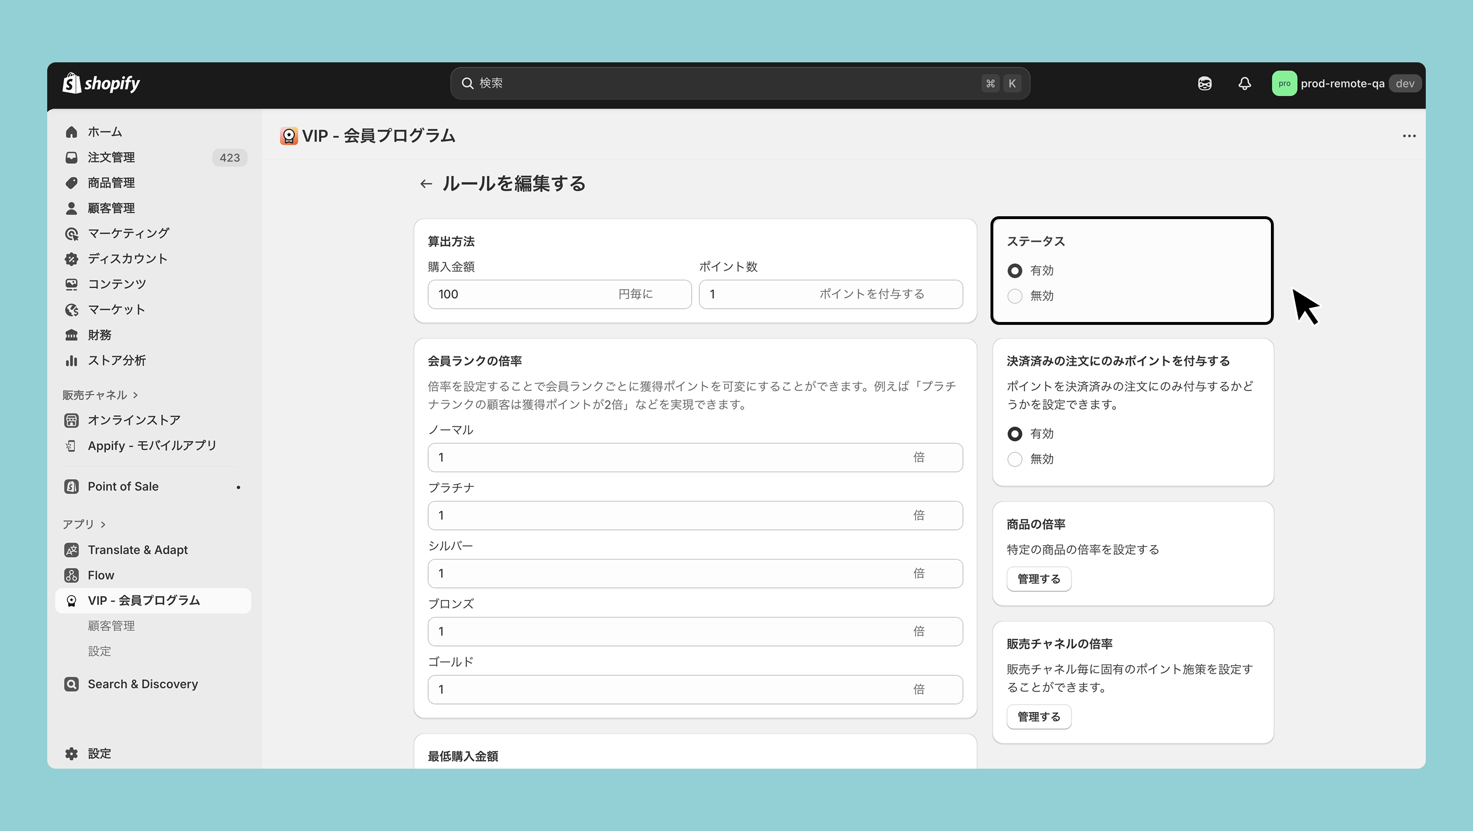
Task: Click the 購入金額 input field showing 100
Action: [559, 294]
